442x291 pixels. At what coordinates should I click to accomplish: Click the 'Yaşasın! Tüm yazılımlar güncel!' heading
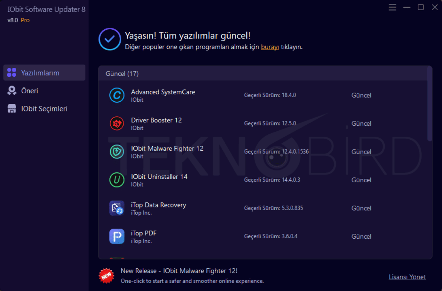coord(187,35)
